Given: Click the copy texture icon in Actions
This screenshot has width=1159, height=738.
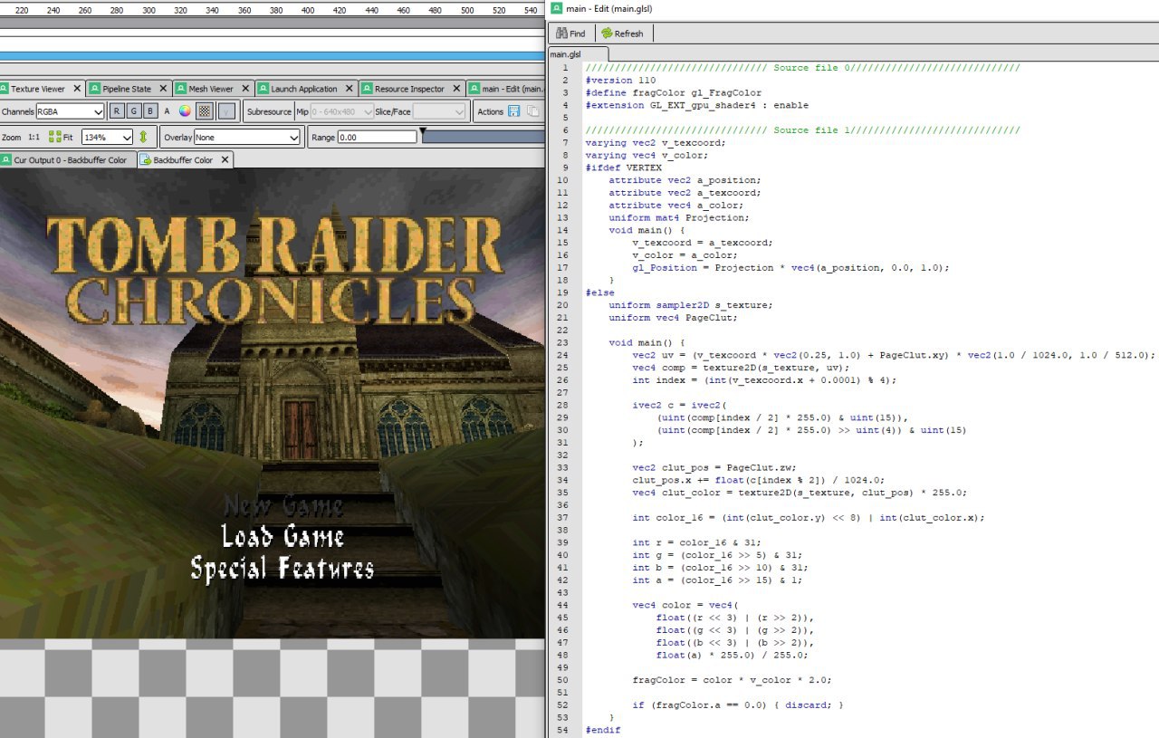Looking at the screenshot, I should click(533, 111).
